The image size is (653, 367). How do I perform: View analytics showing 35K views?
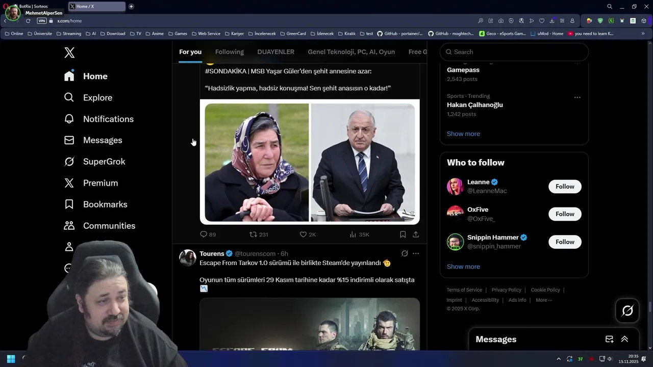359,234
